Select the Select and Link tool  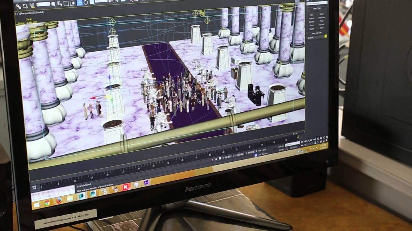19,6
